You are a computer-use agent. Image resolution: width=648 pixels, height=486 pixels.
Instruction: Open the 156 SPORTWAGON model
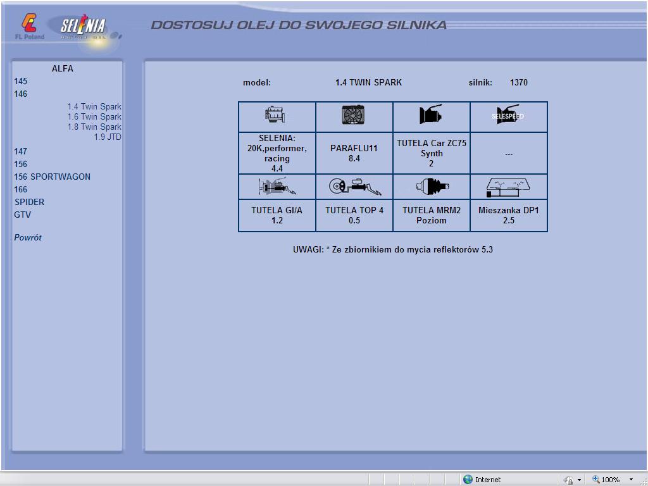point(52,177)
